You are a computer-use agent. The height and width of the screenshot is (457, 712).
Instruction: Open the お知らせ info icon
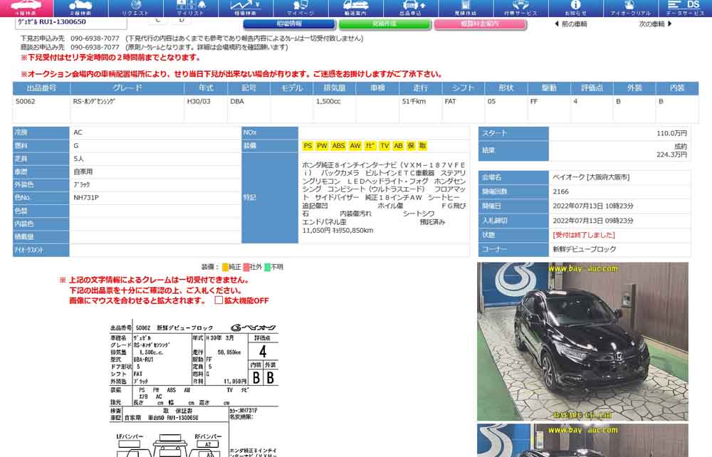[575, 9]
